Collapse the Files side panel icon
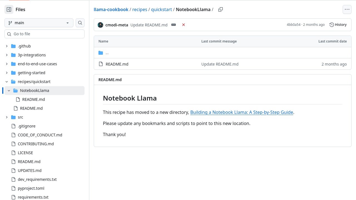This screenshot has height=200, width=356. pyautogui.click(x=9, y=9)
